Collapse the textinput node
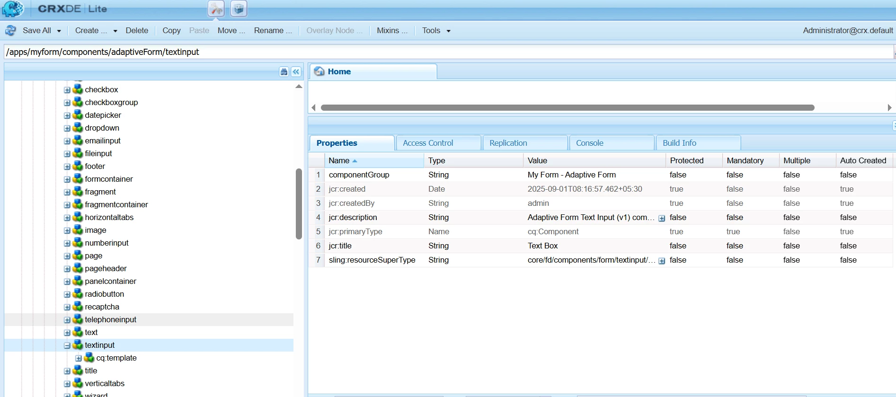896x397 pixels. 67,345
